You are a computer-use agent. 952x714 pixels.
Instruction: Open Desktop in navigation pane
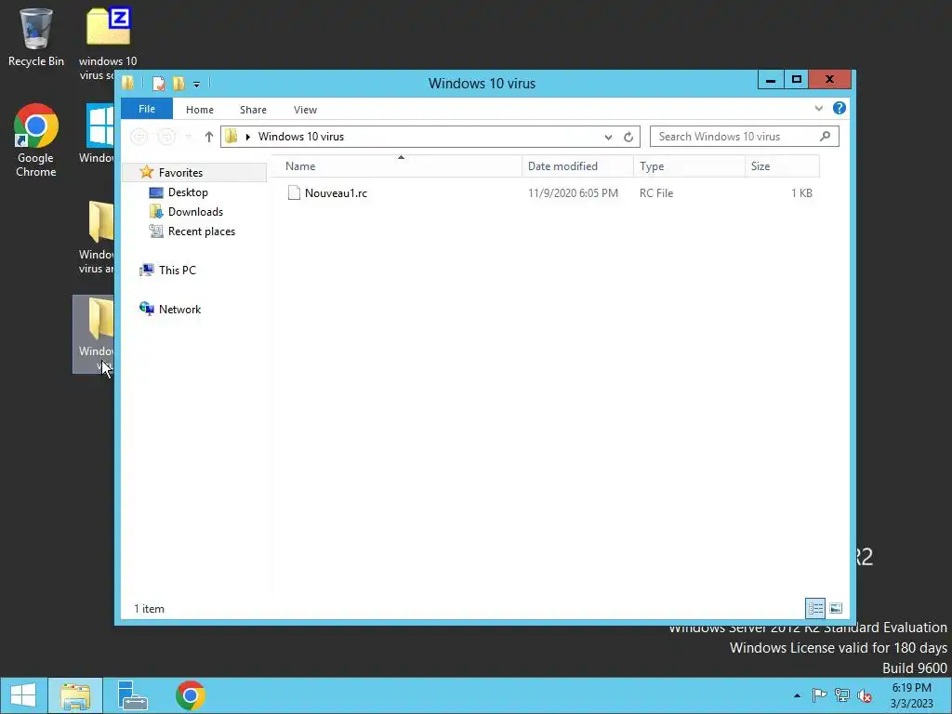188,192
